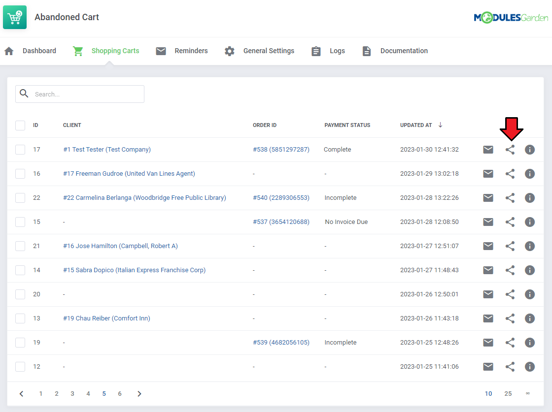Screen dimensions: 552x412
Task: Send email reminder for cart 17
Action: 488,150
